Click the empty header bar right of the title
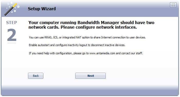The image size is (180, 97). pos(112,9)
